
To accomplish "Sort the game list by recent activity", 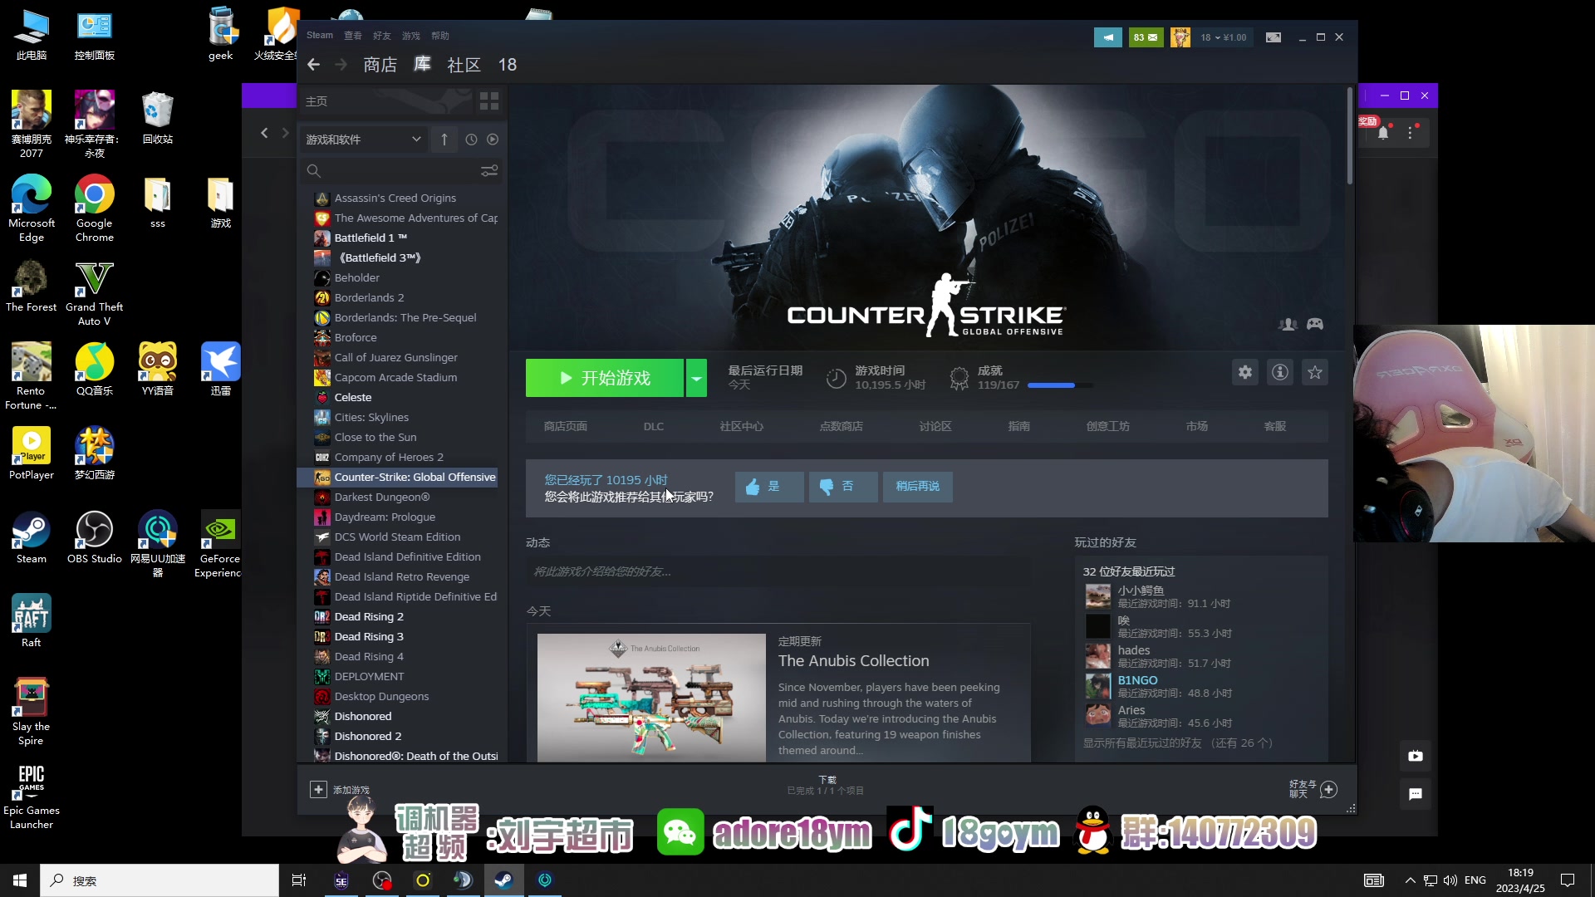I will [x=471, y=140].
